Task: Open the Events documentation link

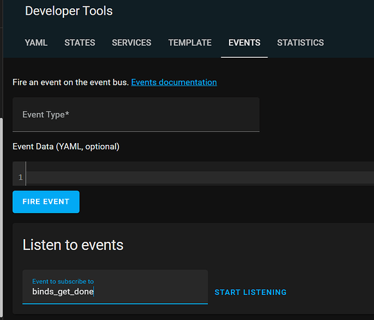Action: tap(174, 82)
